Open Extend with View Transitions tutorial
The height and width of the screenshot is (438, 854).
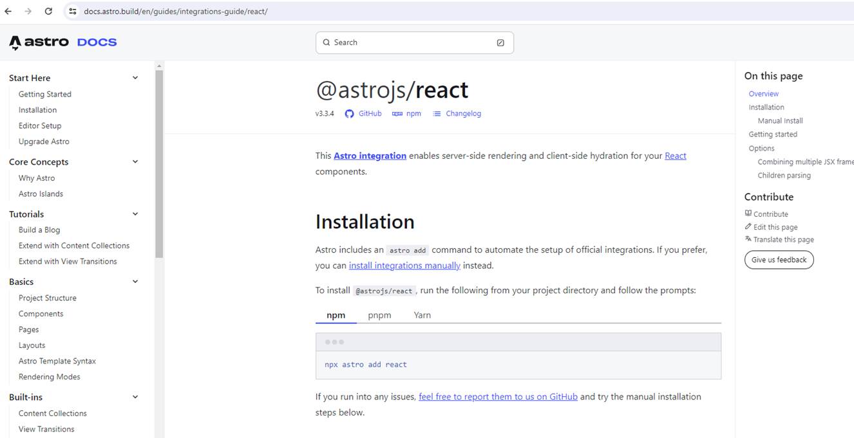coord(68,262)
